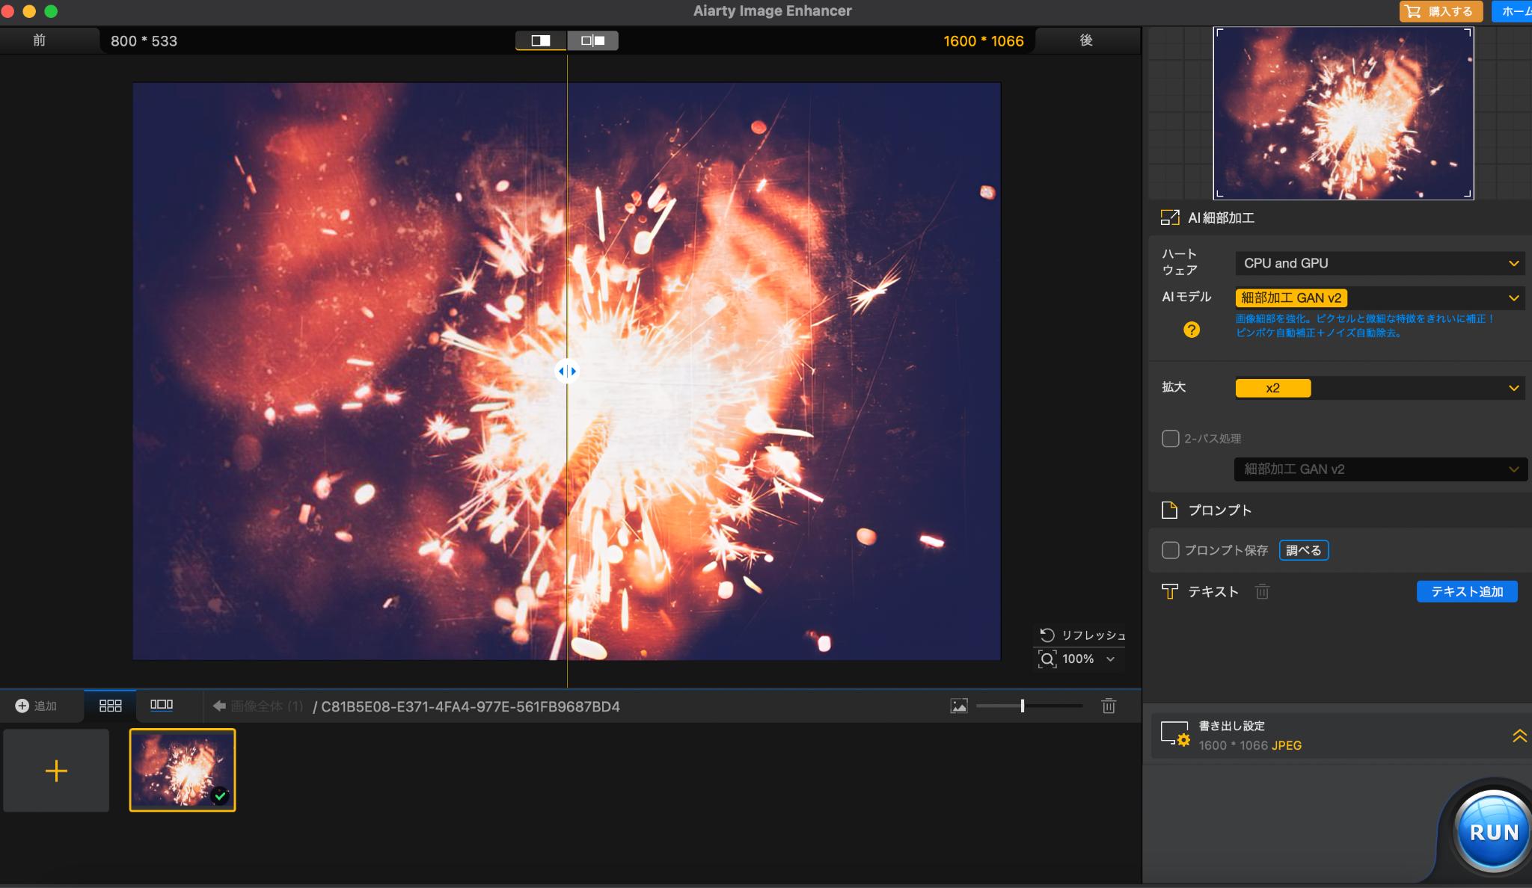This screenshot has height=888, width=1532.
Task: Click the trash icon in the thumbnail bar
Action: click(x=1109, y=706)
